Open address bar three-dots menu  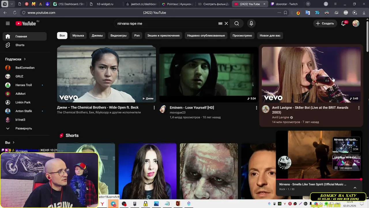pos(279,13)
